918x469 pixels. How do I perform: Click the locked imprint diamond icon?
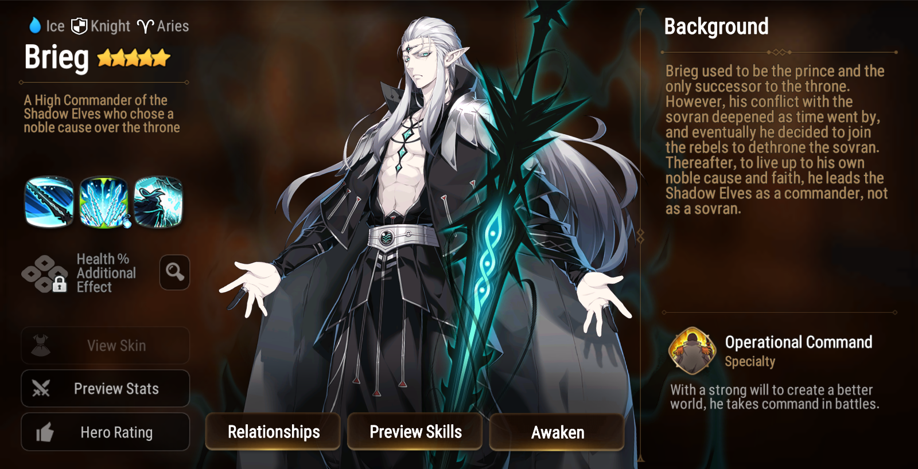point(45,273)
